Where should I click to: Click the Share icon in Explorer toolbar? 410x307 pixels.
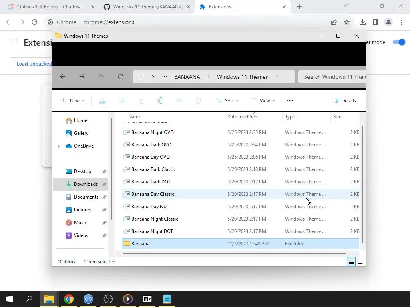pyautogui.click(x=179, y=100)
